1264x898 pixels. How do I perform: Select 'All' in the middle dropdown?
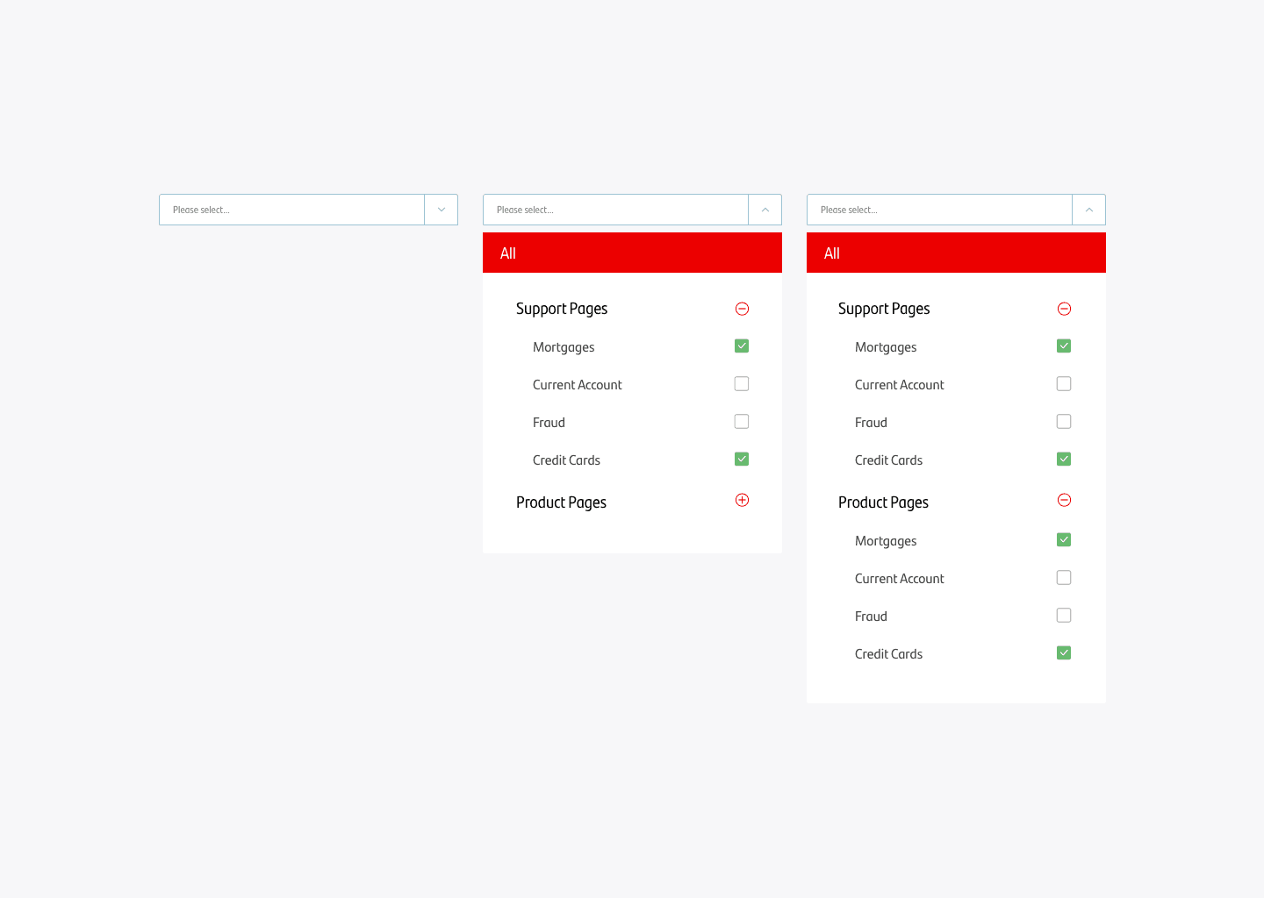tap(632, 253)
